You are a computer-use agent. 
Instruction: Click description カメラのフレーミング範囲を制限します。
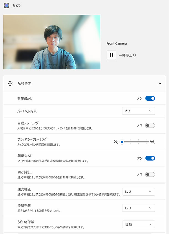click(x=39, y=145)
